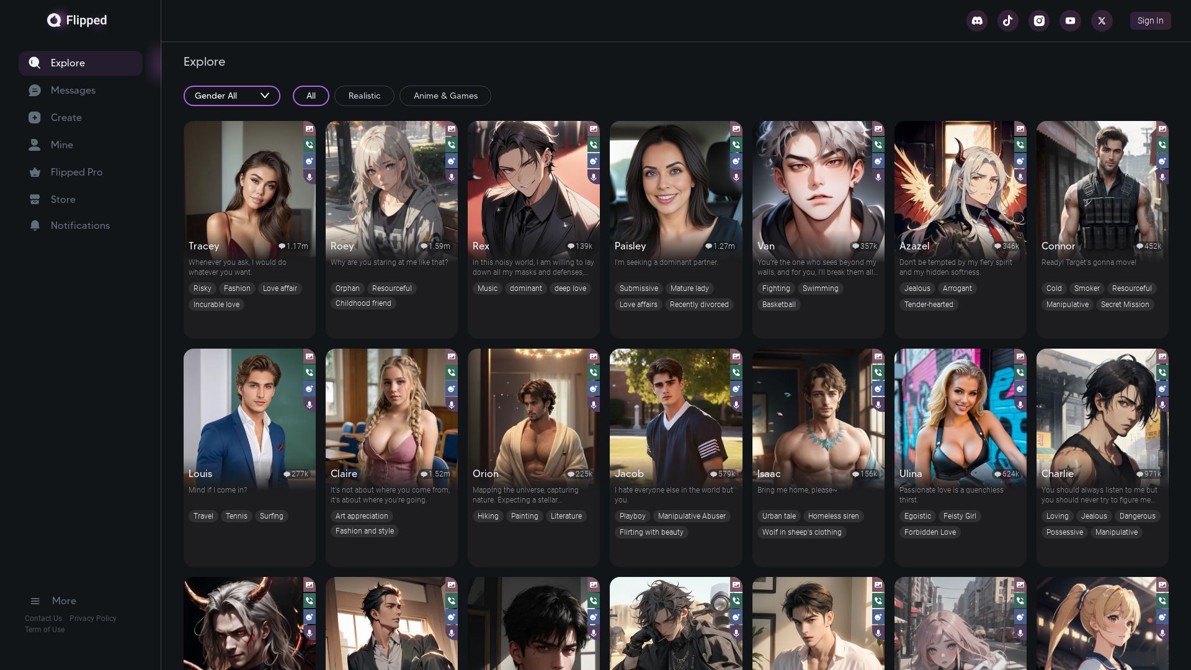Image resolution: width=1191 pixels, height=670 pixels.
Task: Open the TikTok icon in the header
Action: pyautogui.click(x=1008, y=20)
